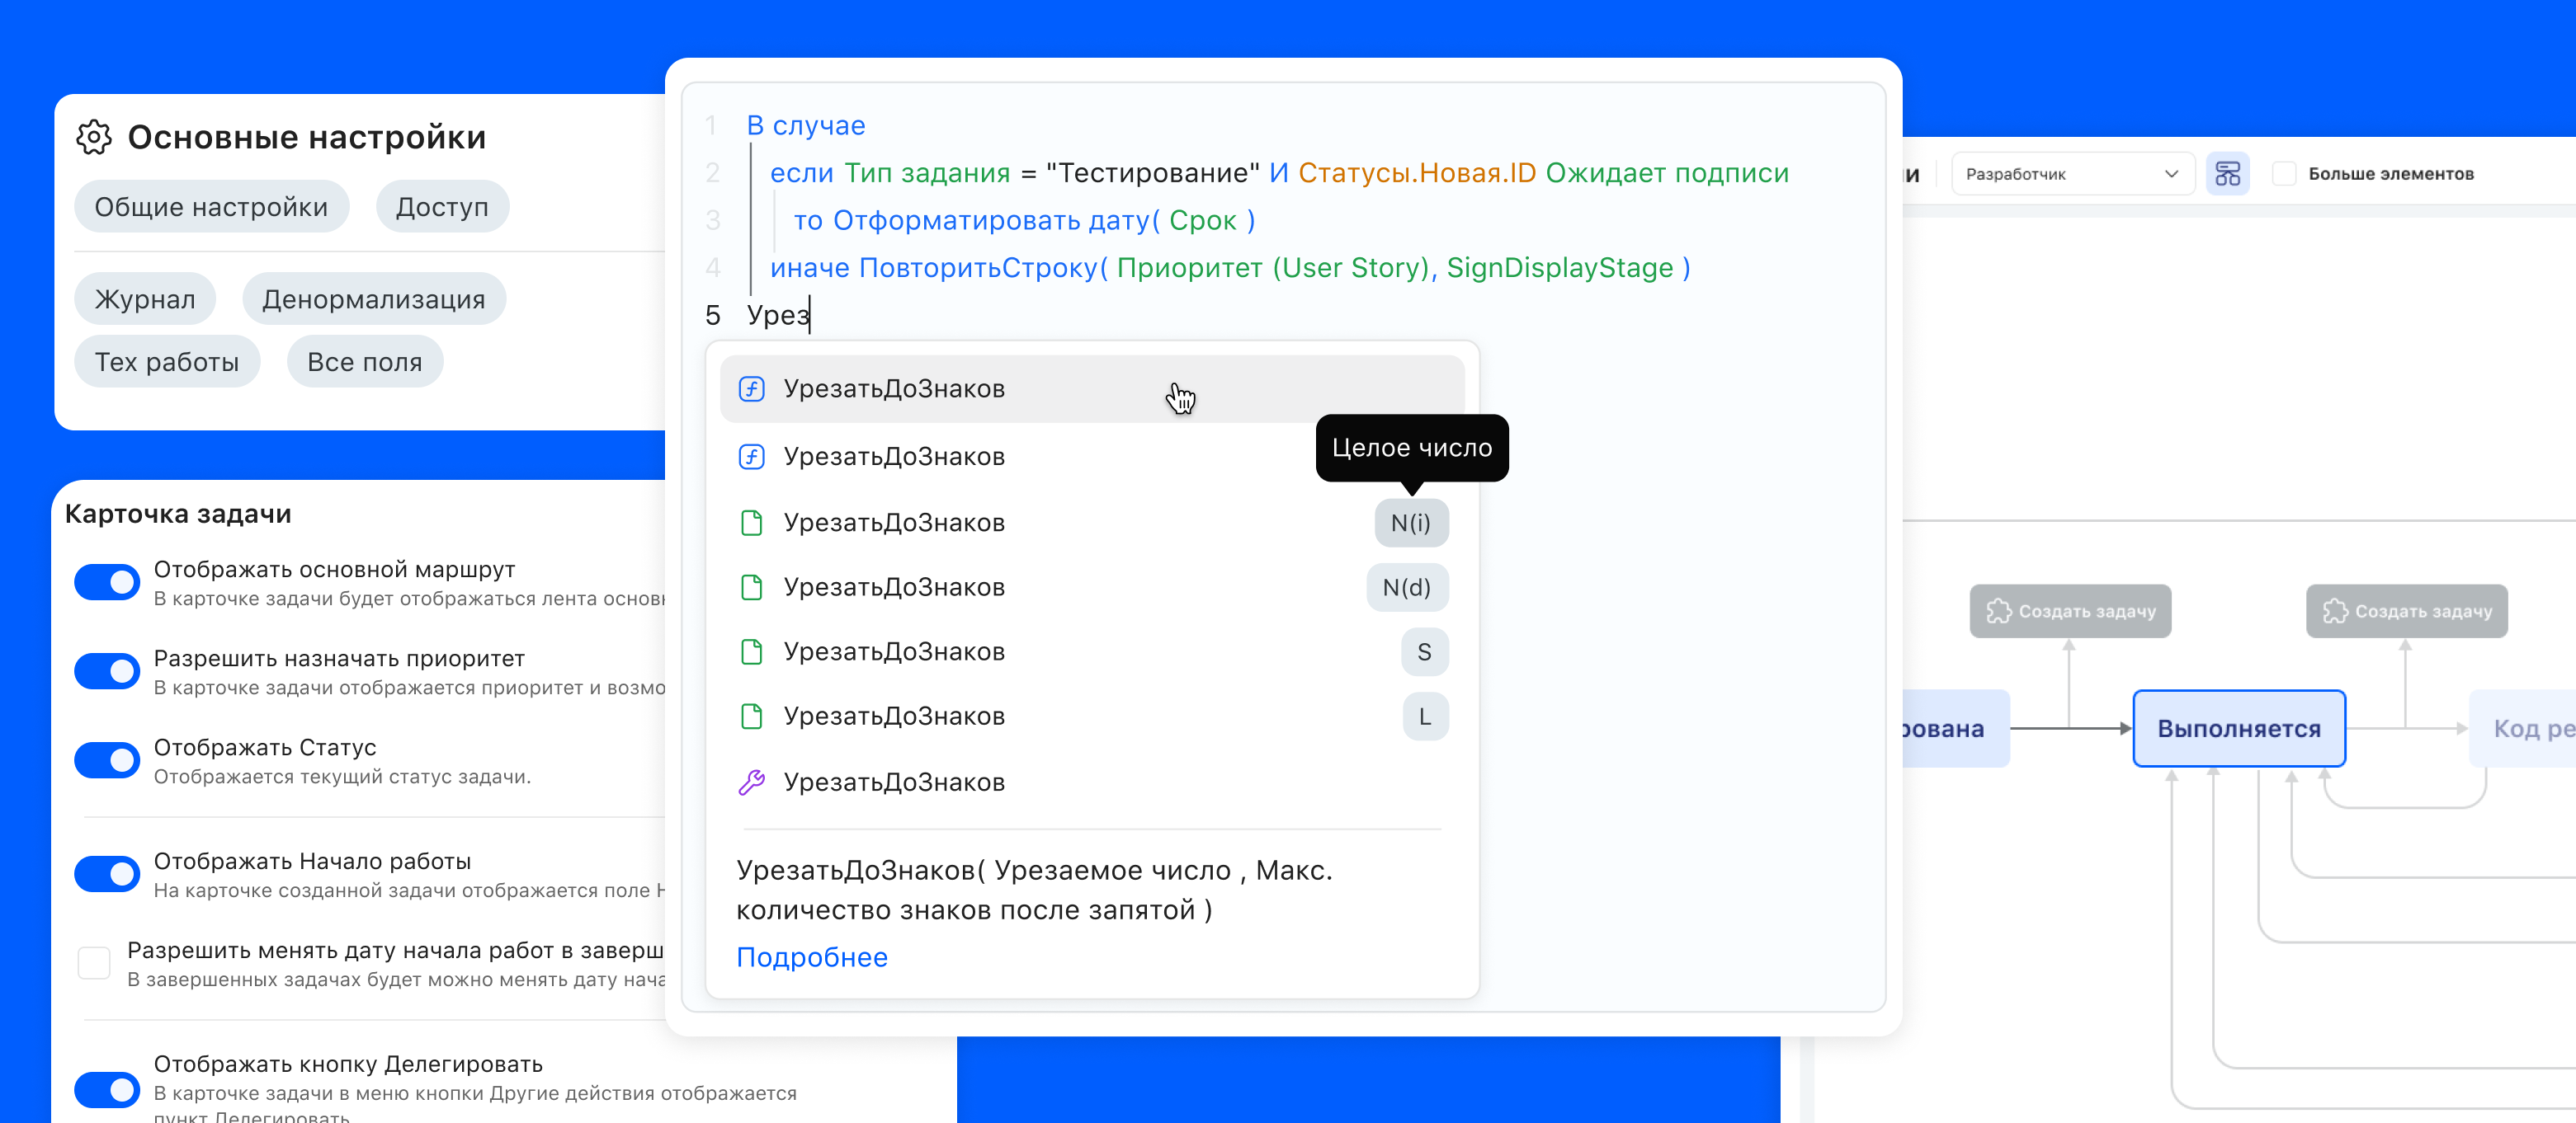Click the workflow layout icon next to Разработчик selector
The height and width of the screenshot is (1123, 2576).
pyautogui.click(x=2227, y=173)
